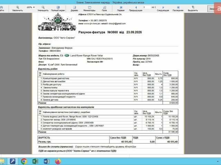Click VIN SALYB2EX7KA235015
This screenshot has height=165, width=221.
pyautogui.click(x=102, y=59)
